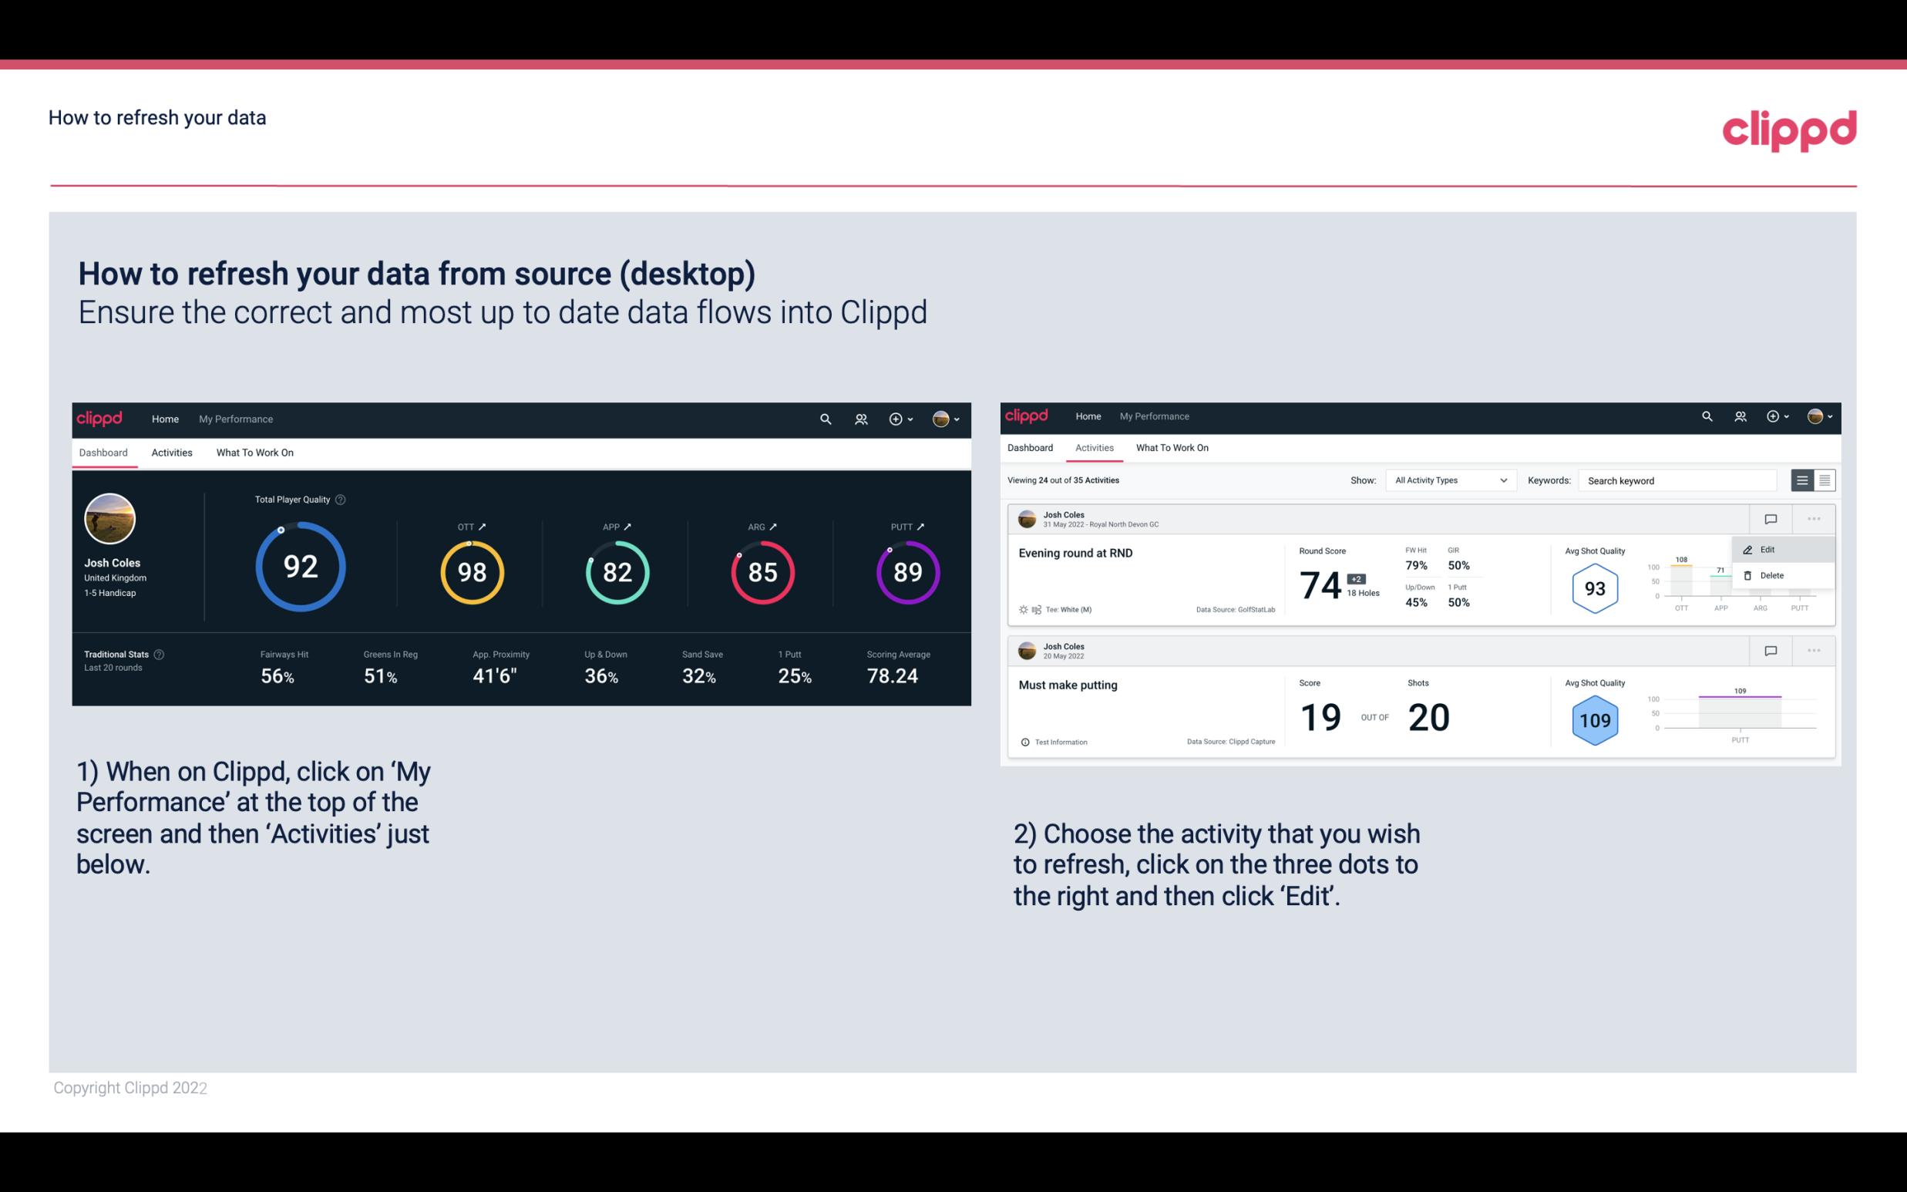Click the grid view icon in Activities panel
The height and width of the screenshot is (1192, 1907).
coord(1823,480)
